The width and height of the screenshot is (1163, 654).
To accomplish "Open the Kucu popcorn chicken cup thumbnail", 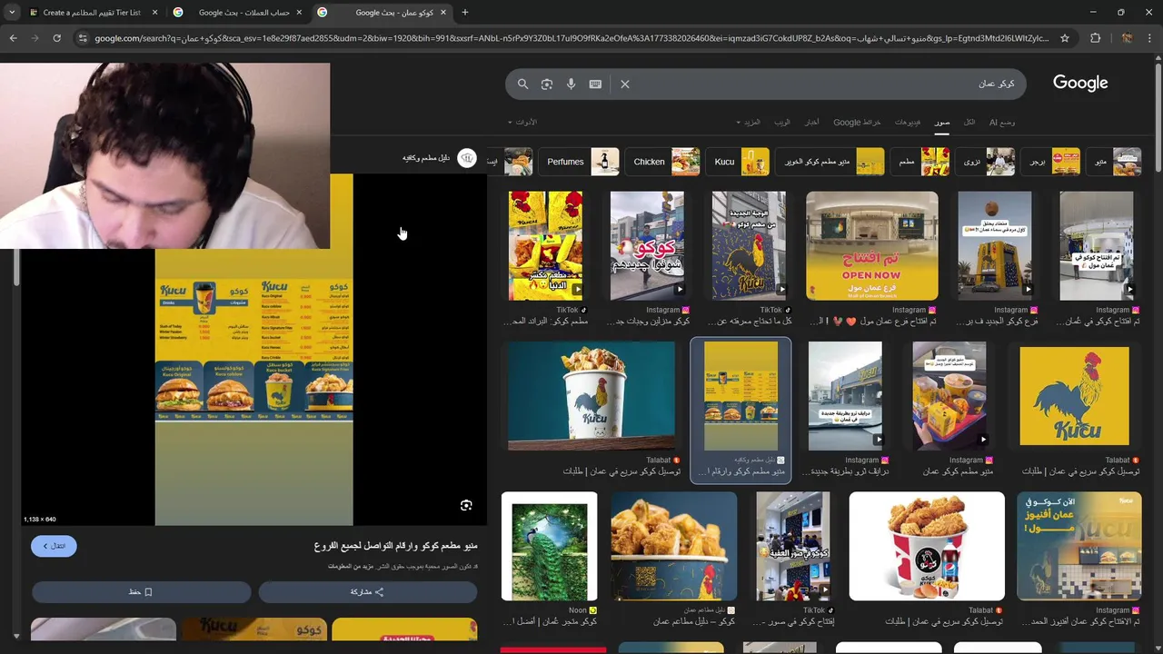I will coord(591,396).
